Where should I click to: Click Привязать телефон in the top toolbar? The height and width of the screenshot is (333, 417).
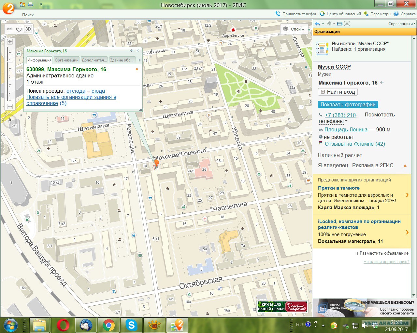click(296, 14)
